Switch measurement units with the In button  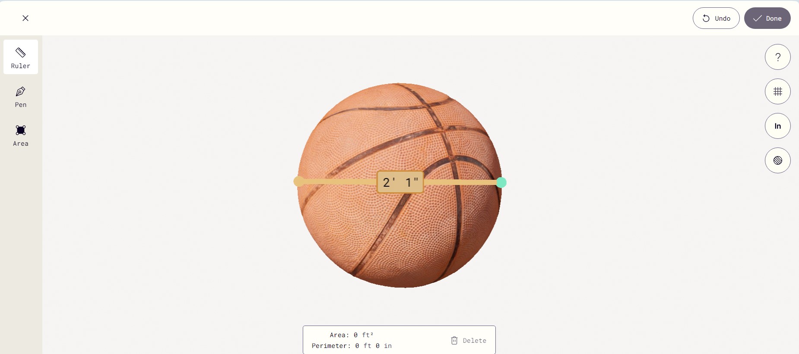[x=777, y=126]
